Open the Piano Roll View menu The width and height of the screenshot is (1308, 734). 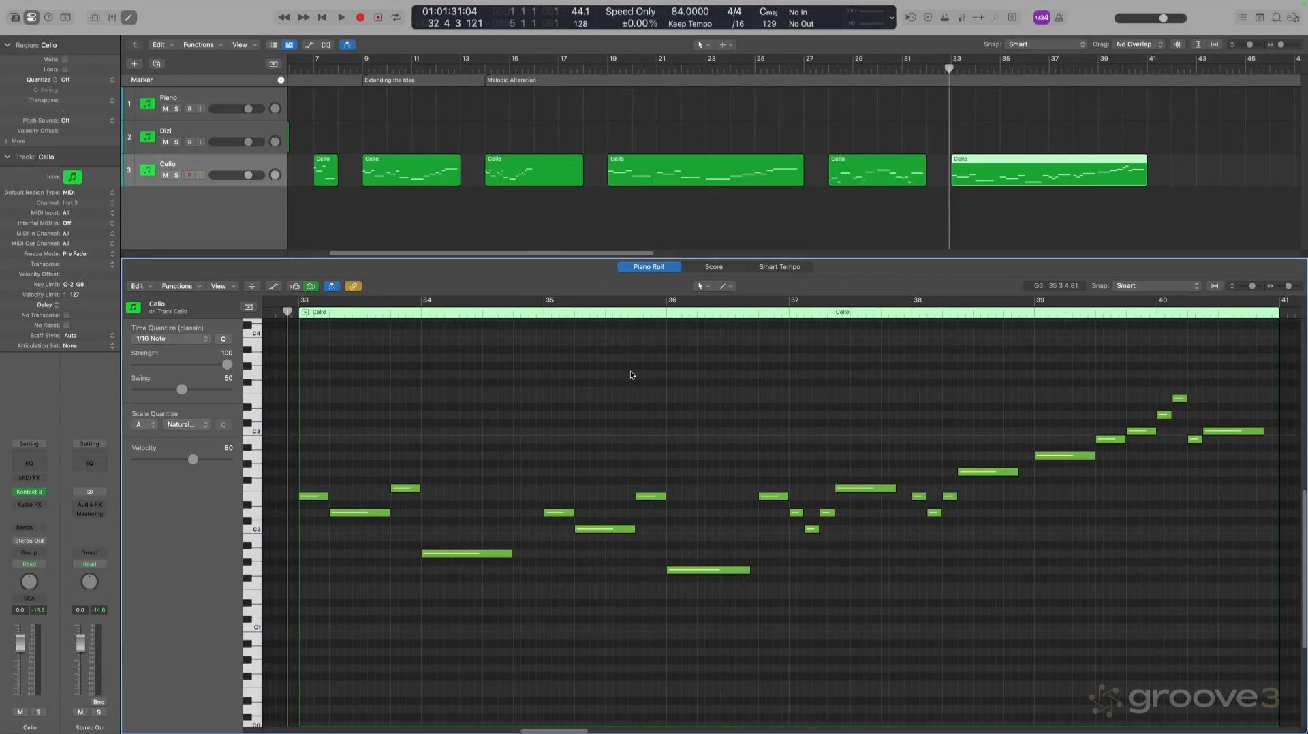click(x=222, y=287)
